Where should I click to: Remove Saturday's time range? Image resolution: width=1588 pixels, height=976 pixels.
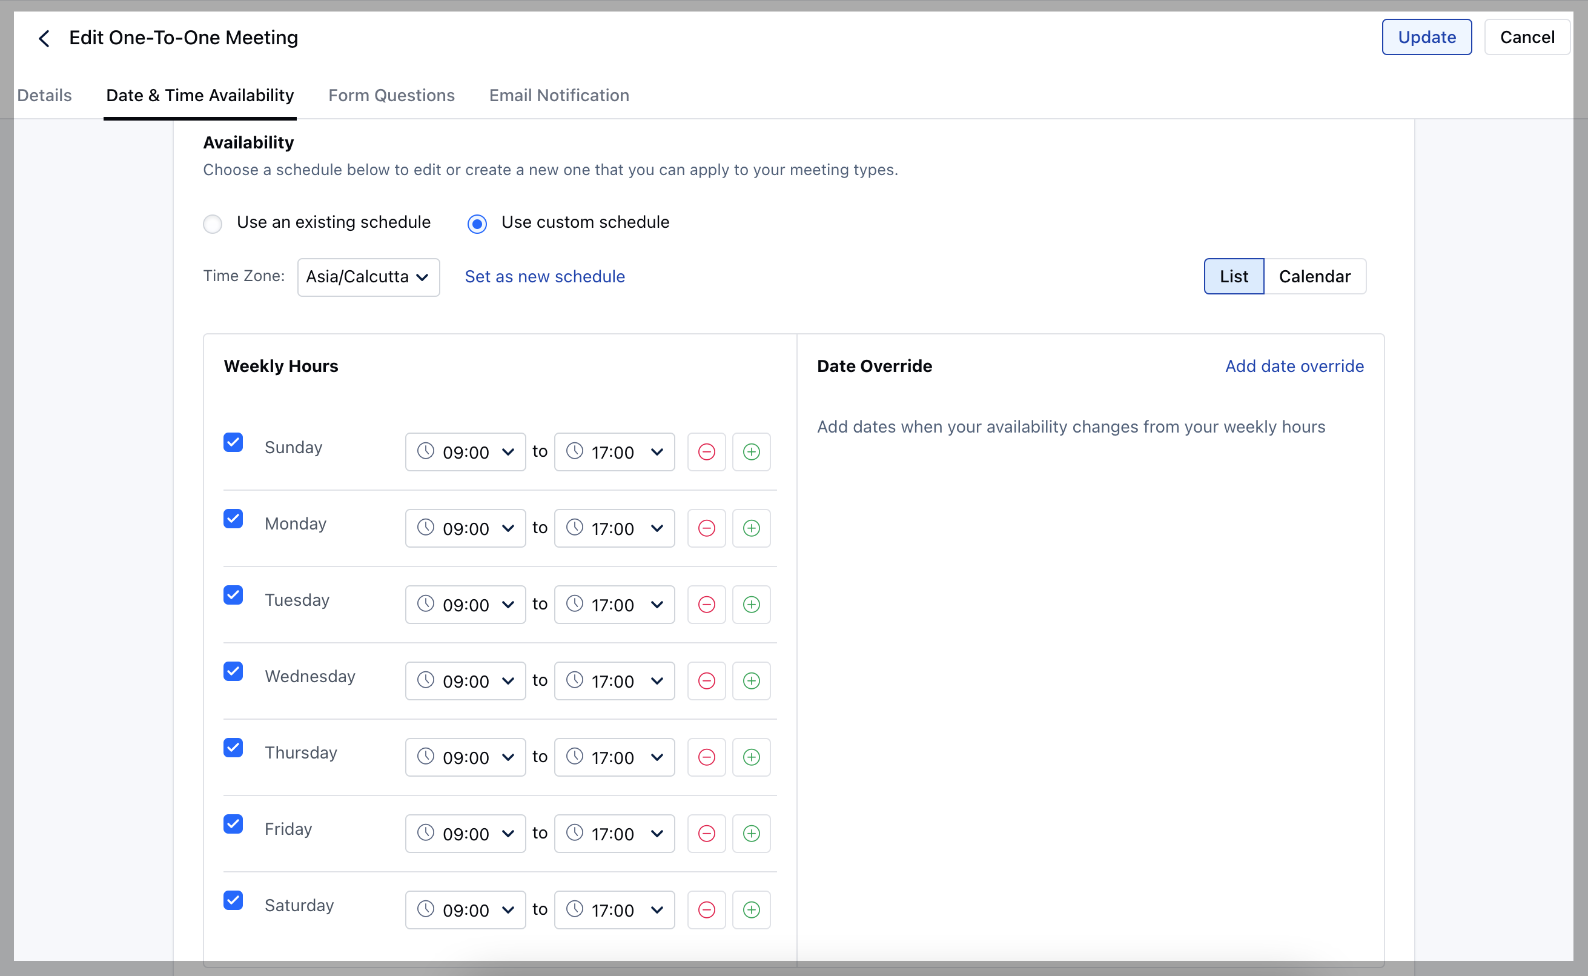706,909
